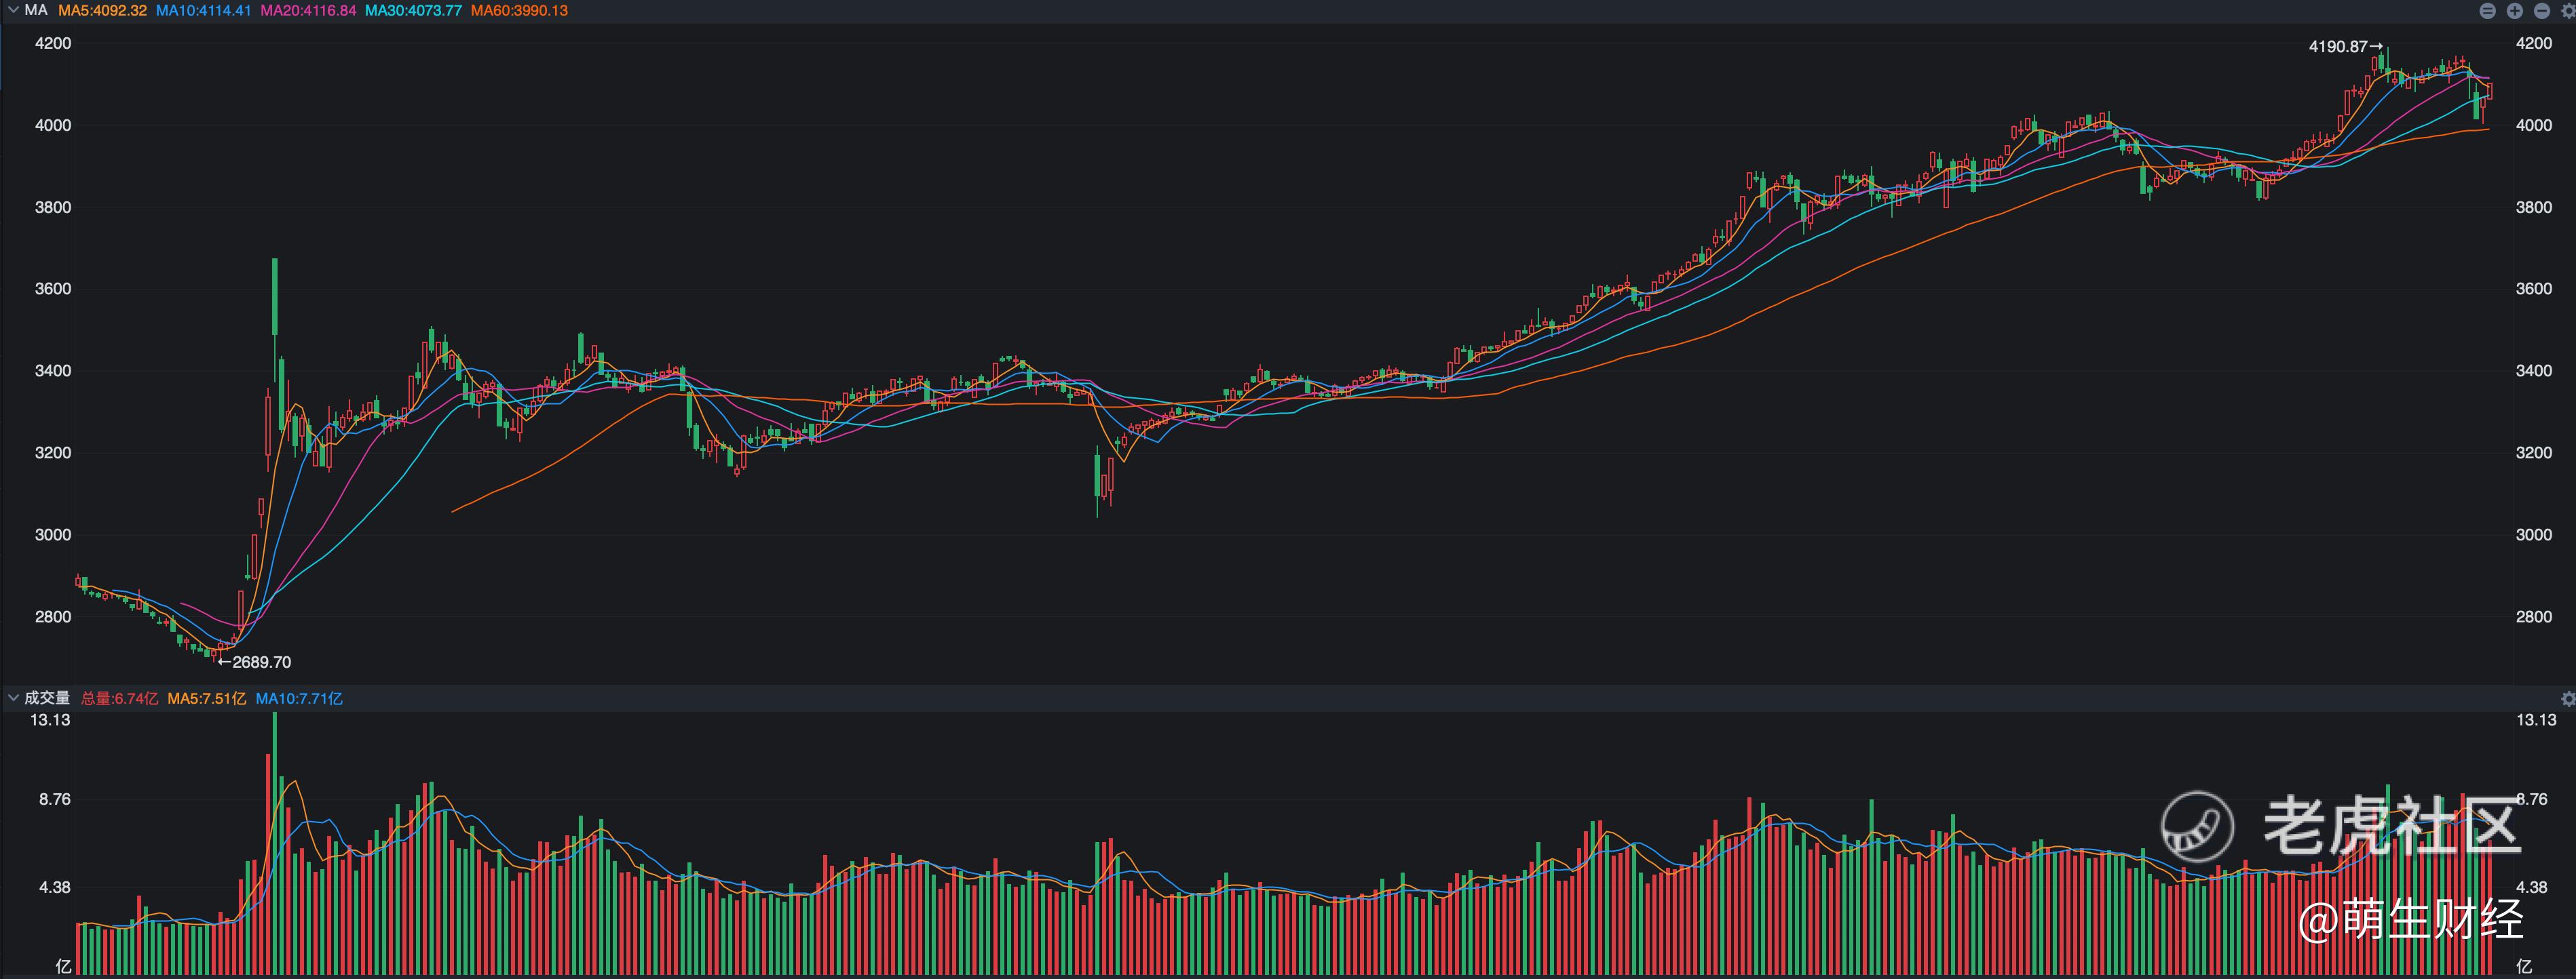Screen dimensions: 2576x979
Task: Toggle the blue MA10:4114.41 line legend
Action: [x=203, y=10]
